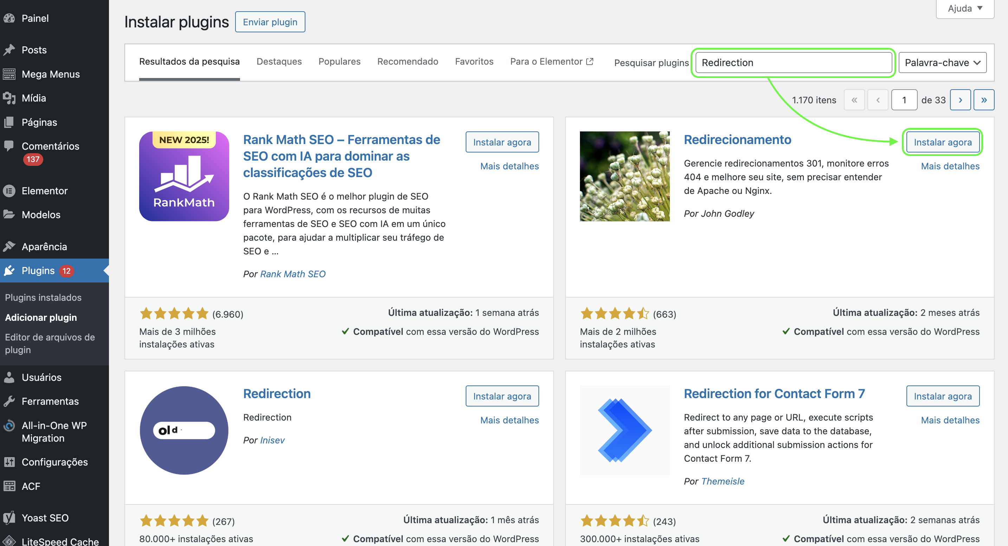Click the Mídia media icon
Image resolution: width=1008 pixels, height=546 pixels.
tap(9, 98)
